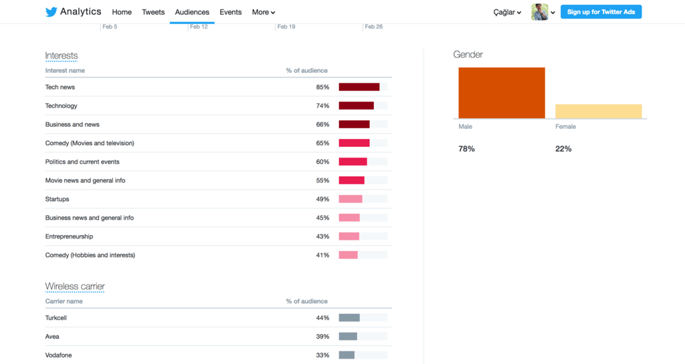Open the Home tab
The image size is (685, 364).
(x=122, y=12)
